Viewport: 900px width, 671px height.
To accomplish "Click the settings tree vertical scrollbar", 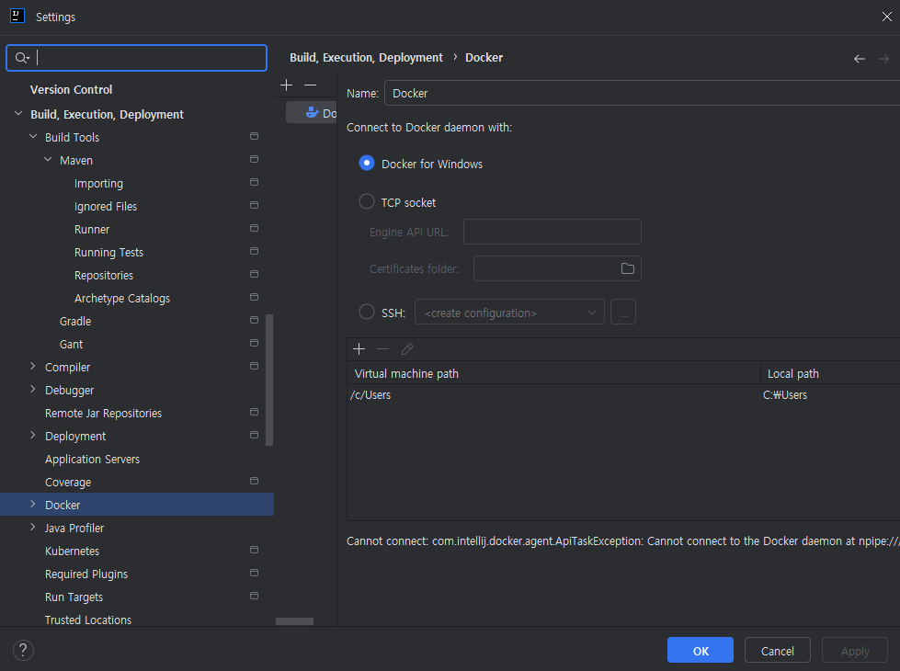I will tap(269, 380).
